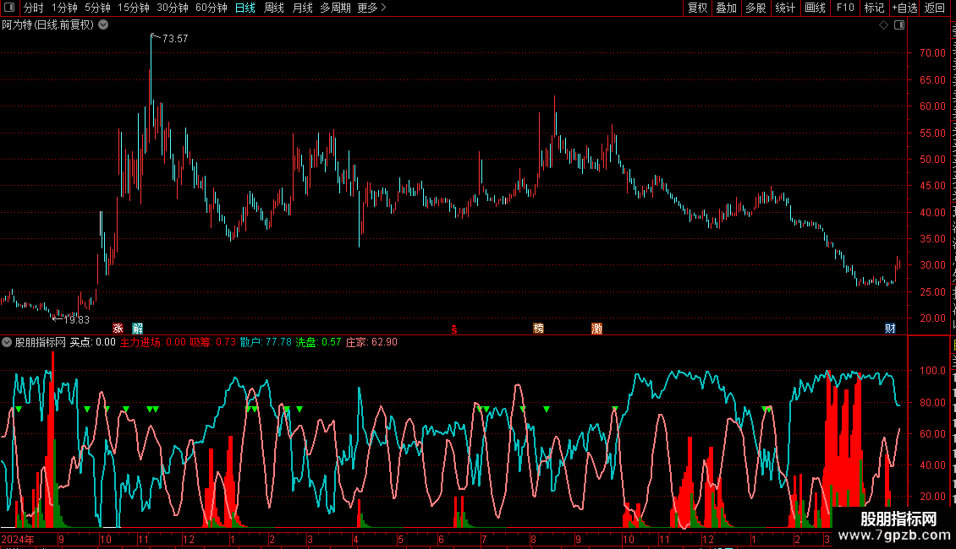Open the F10 company info
Viewport: 956px width, 549px height.
click(845, 8)
